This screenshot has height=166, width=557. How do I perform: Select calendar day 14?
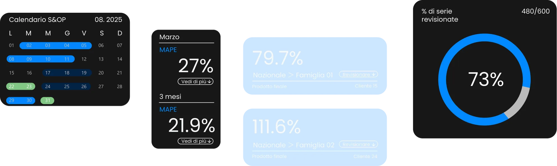coord(119,59)
